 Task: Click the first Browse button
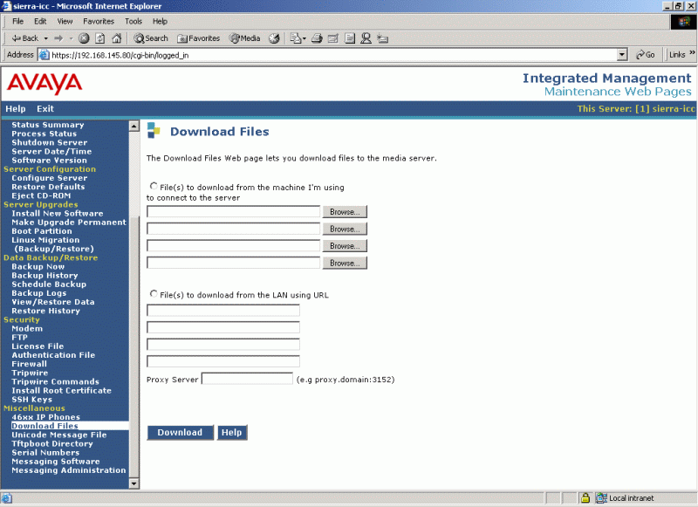click(x=345, y=212)
